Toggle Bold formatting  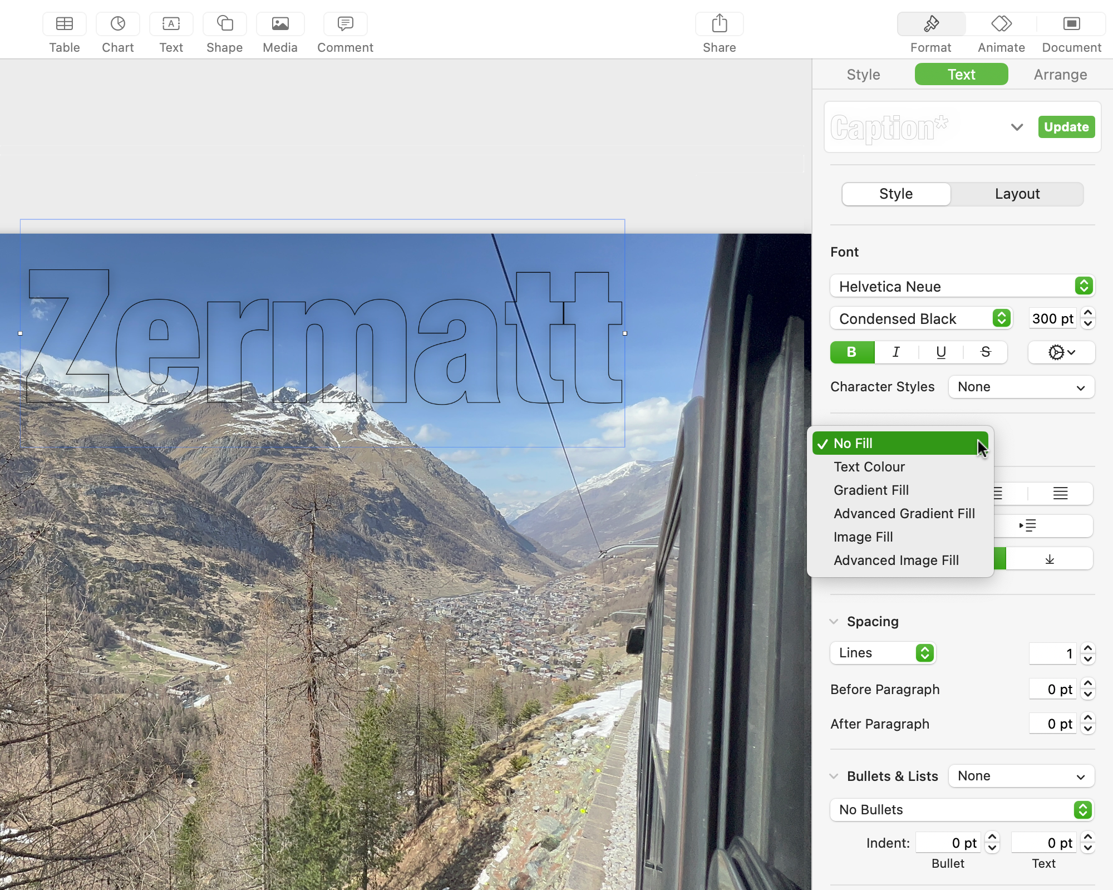point(852,352)
